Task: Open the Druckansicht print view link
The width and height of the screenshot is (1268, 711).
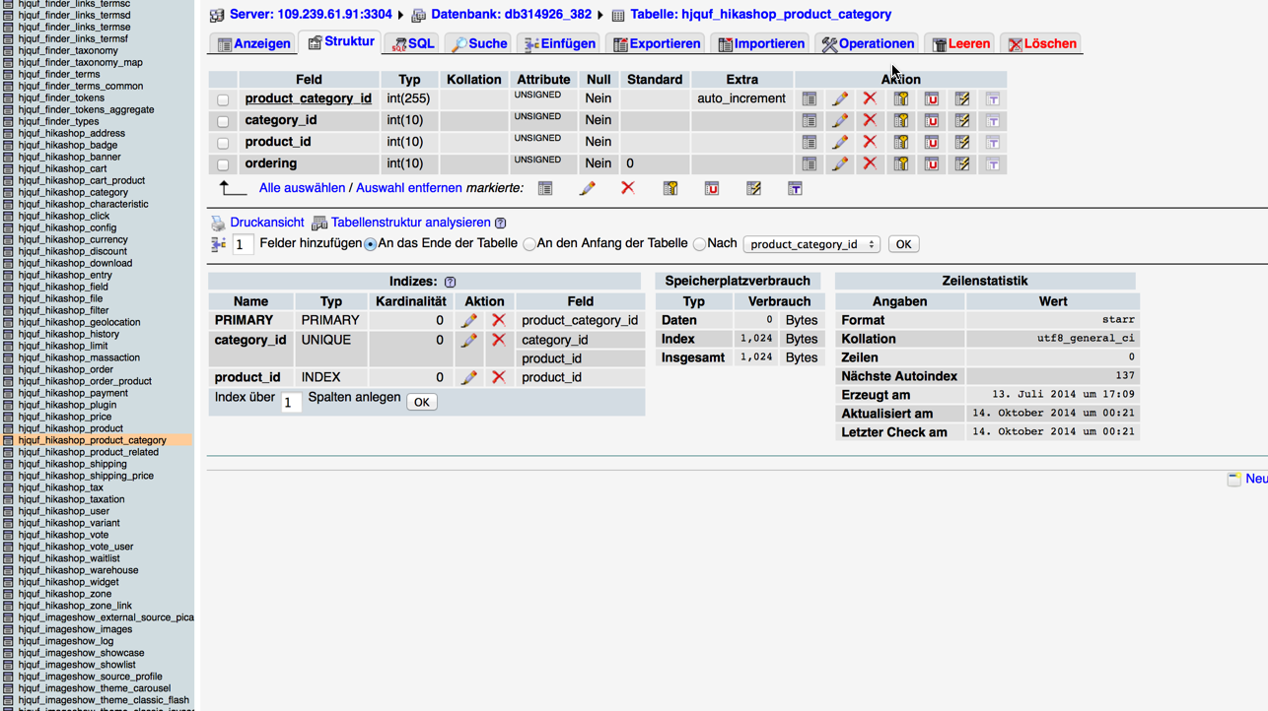Action: (x=266, y=223)
